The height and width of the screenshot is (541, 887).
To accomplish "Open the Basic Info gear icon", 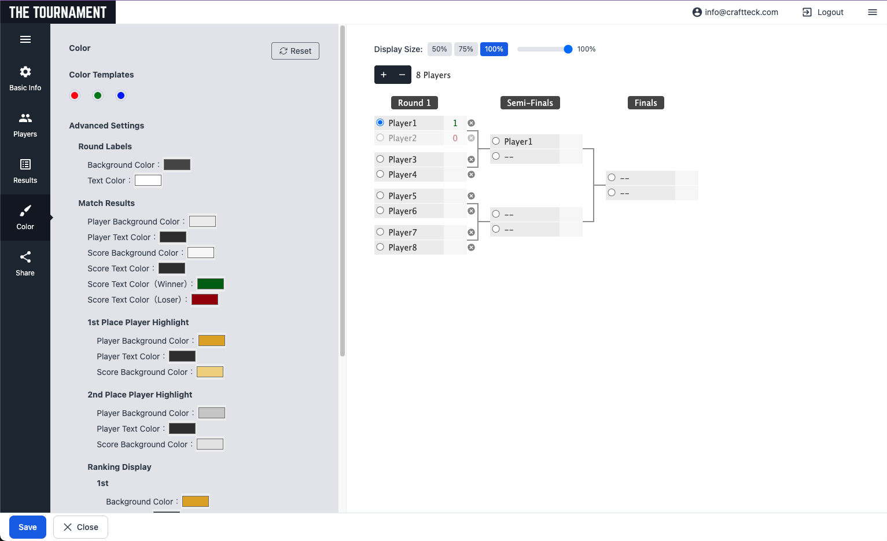I will point(25,72).
